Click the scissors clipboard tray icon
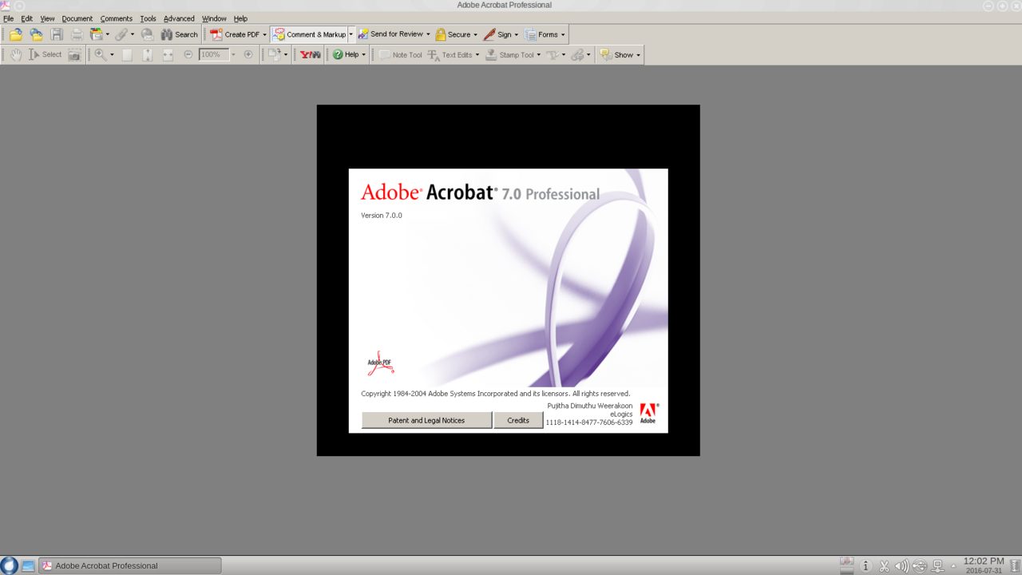The image size is (1022, 575). (884, 566)
